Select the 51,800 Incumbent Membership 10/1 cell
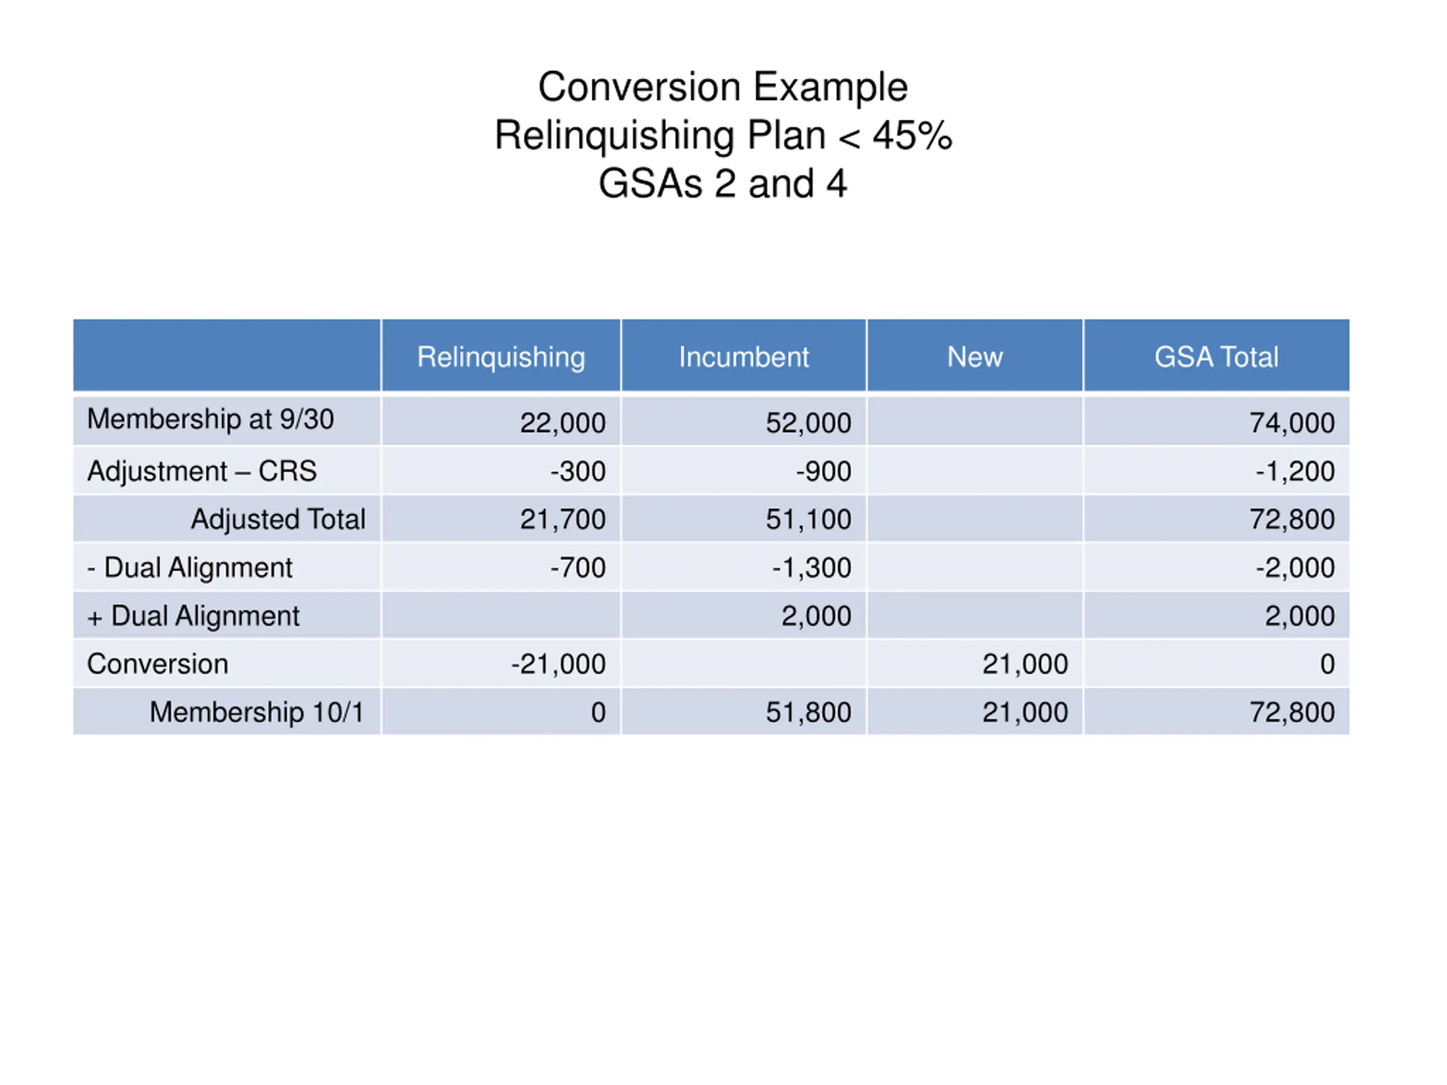This screenshot has width=1447, height=1085. point(808,713)
